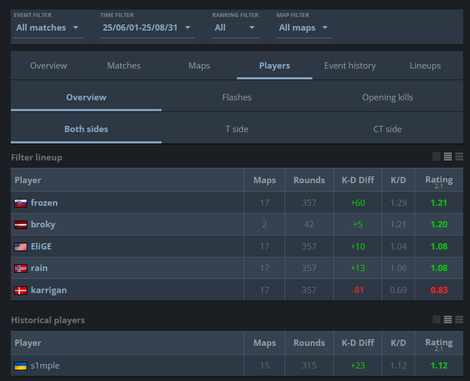
Task: Switch to the T side tab
Action: pos(237,129)
